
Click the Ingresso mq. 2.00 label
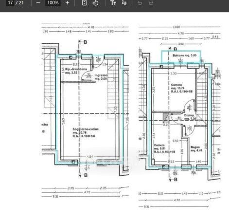tap(101, 77)
